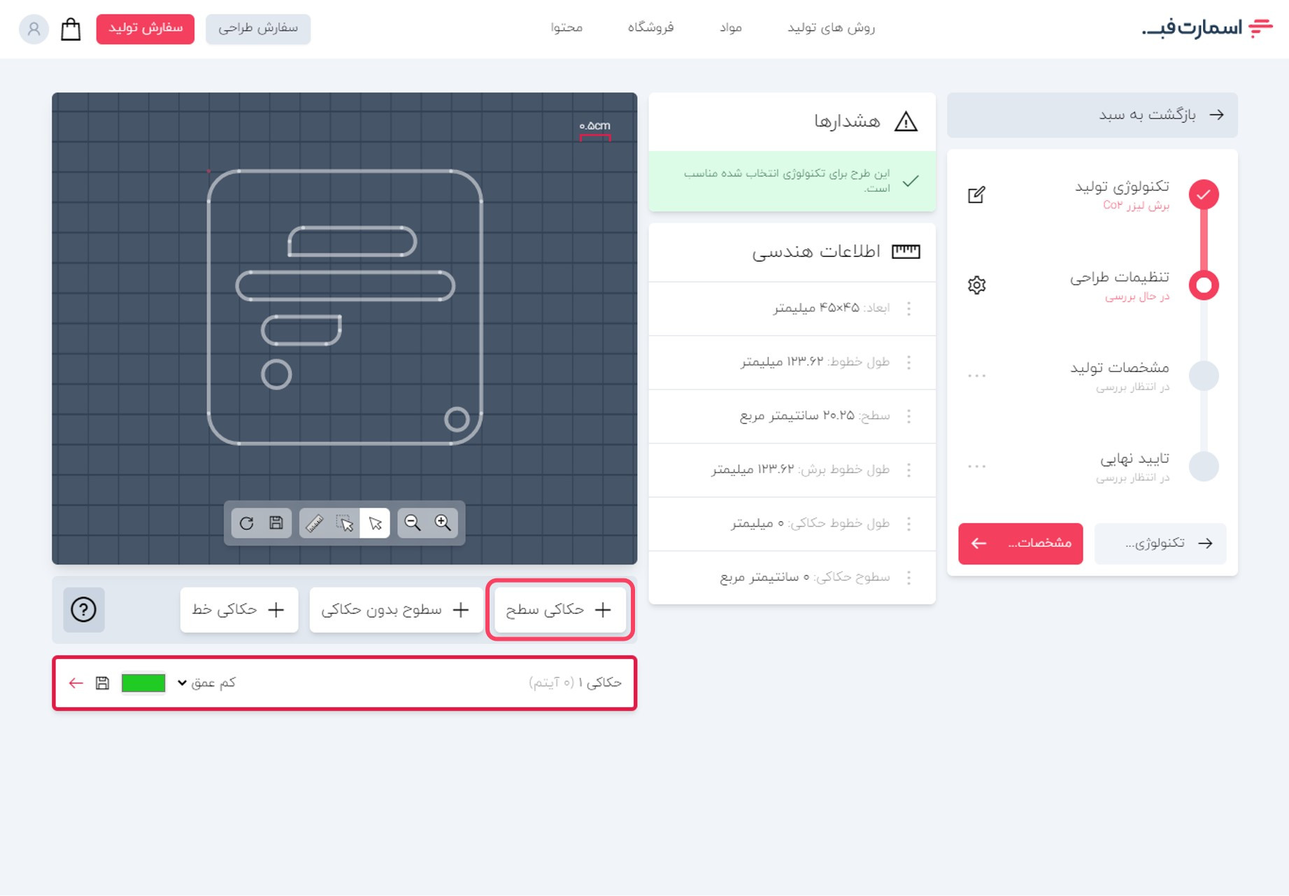Click the حکاکی سطح add button

[560, 610]
